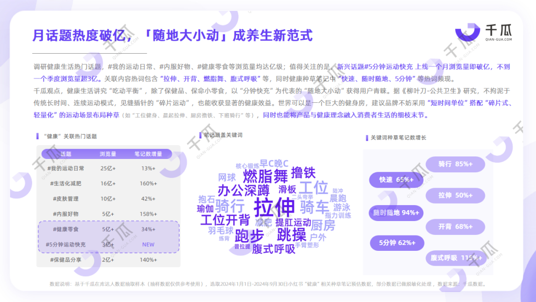Click the 关键词种草笔记数增长 section heading
Image resolution: width=536 pixels, height=302 pixels.
pyautogui.click(x=398, y=138)
